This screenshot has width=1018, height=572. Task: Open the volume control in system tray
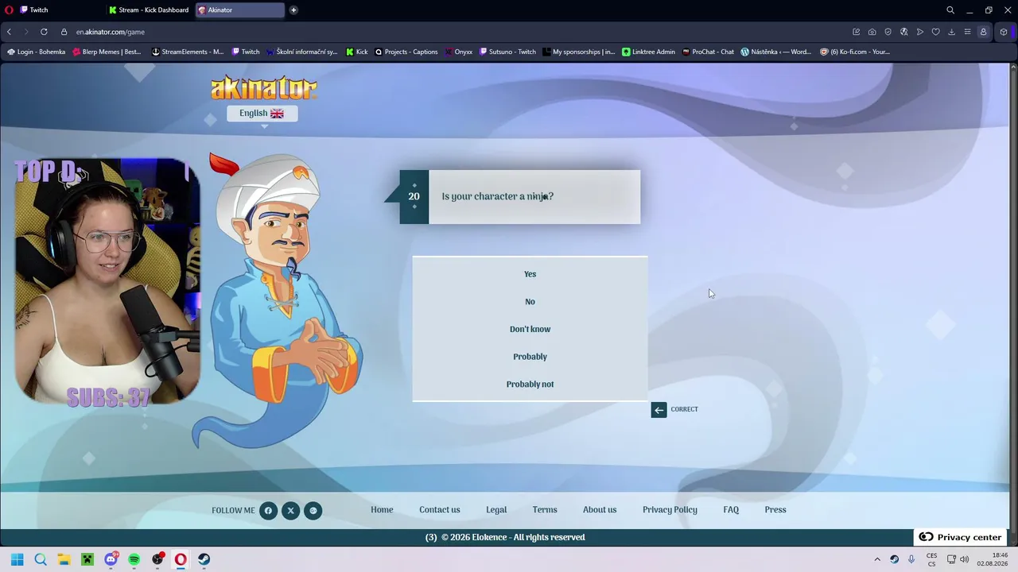(x=965, y=559)
